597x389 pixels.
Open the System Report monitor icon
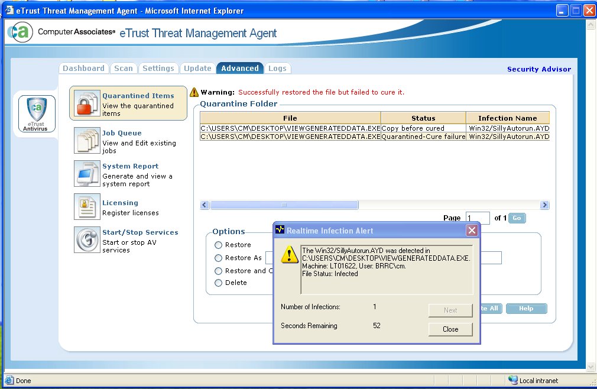pyautogui.click(x=87, y=174)
